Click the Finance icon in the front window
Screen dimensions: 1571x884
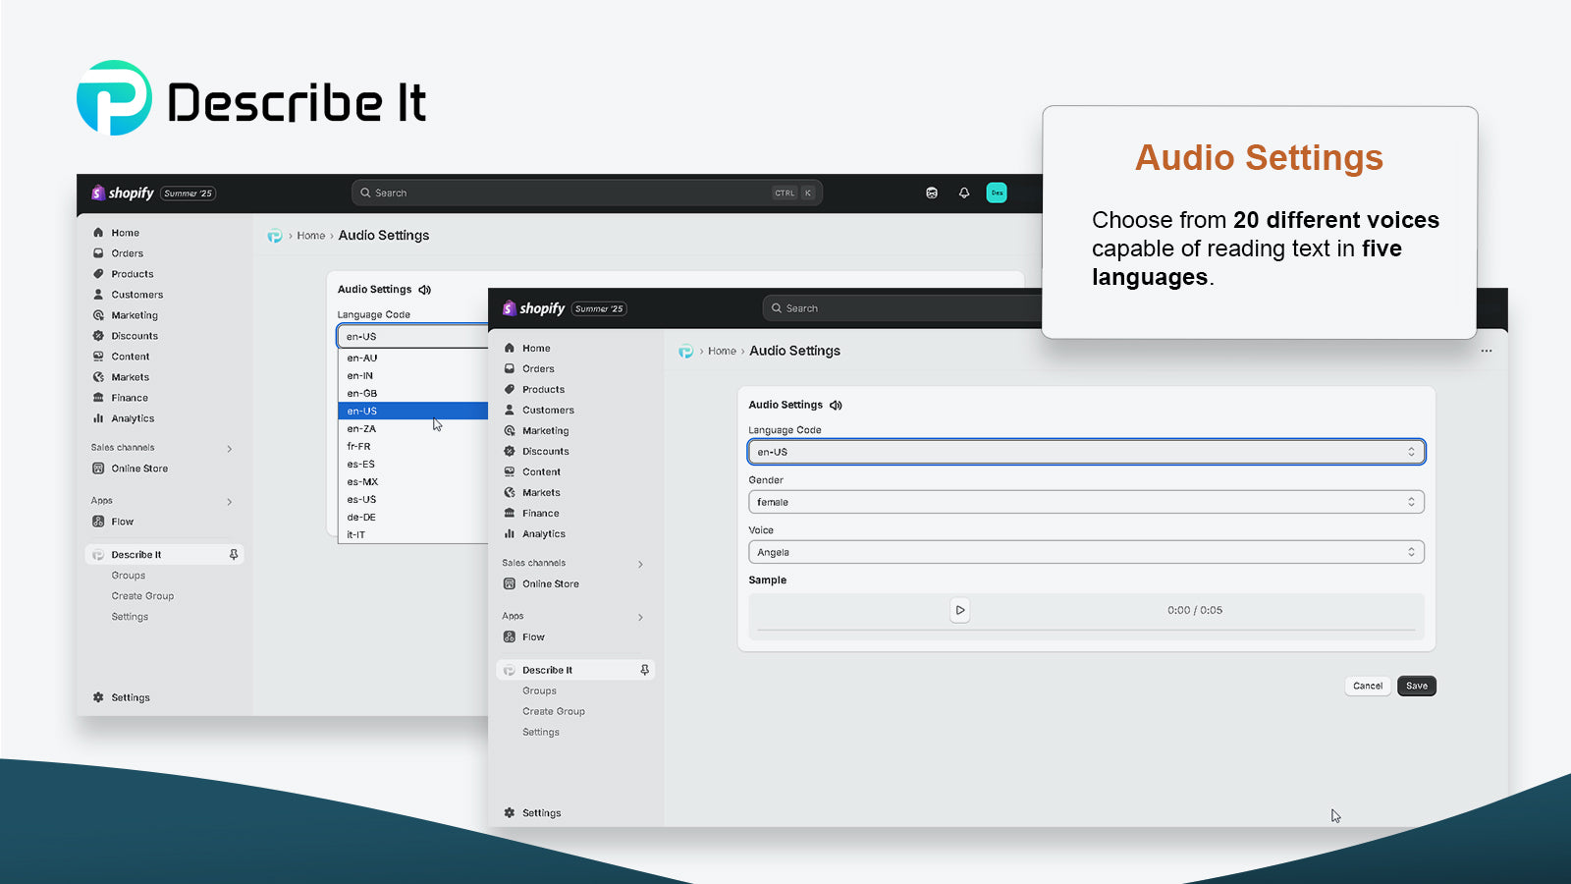pos(510,513)
